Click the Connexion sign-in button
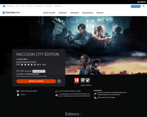 (136, 6)
